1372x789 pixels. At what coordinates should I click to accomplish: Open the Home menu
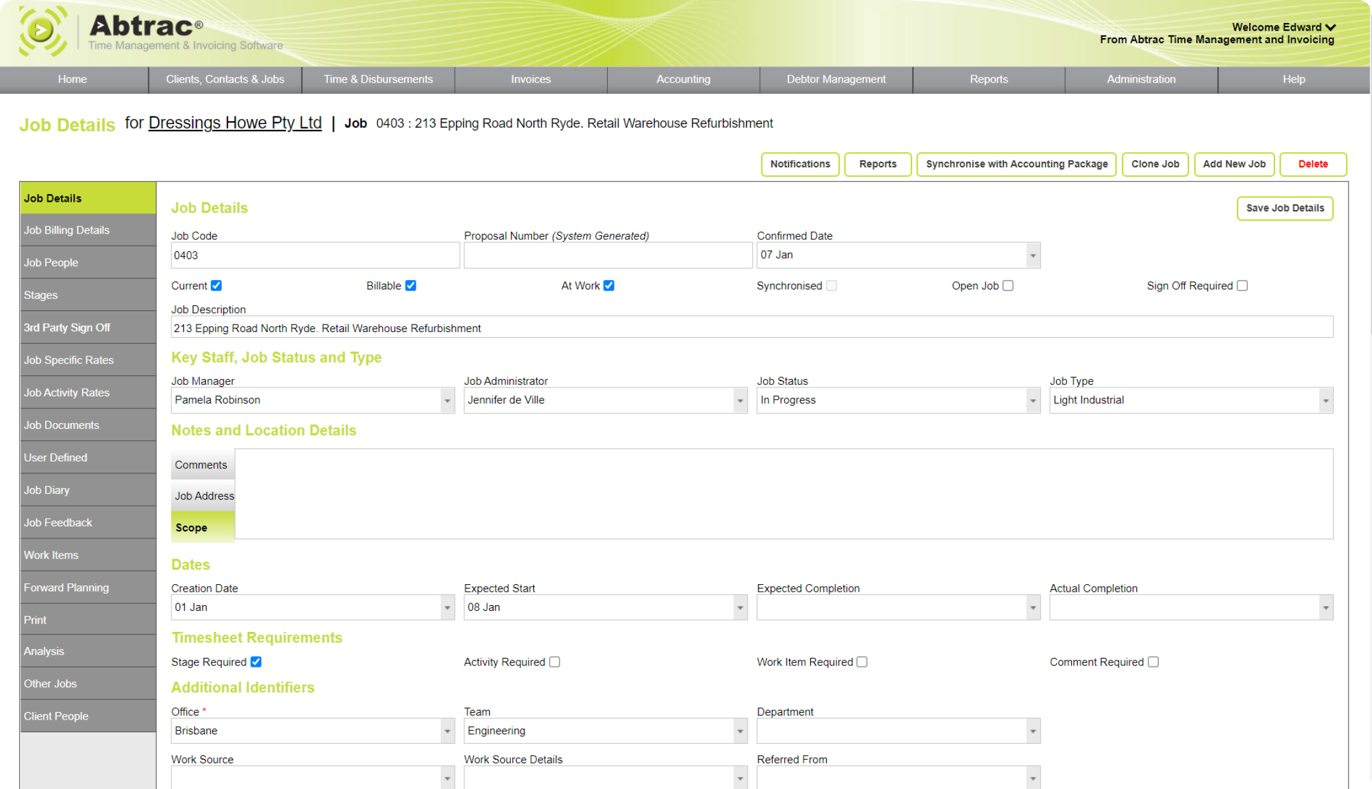click(x=73, y=80)
